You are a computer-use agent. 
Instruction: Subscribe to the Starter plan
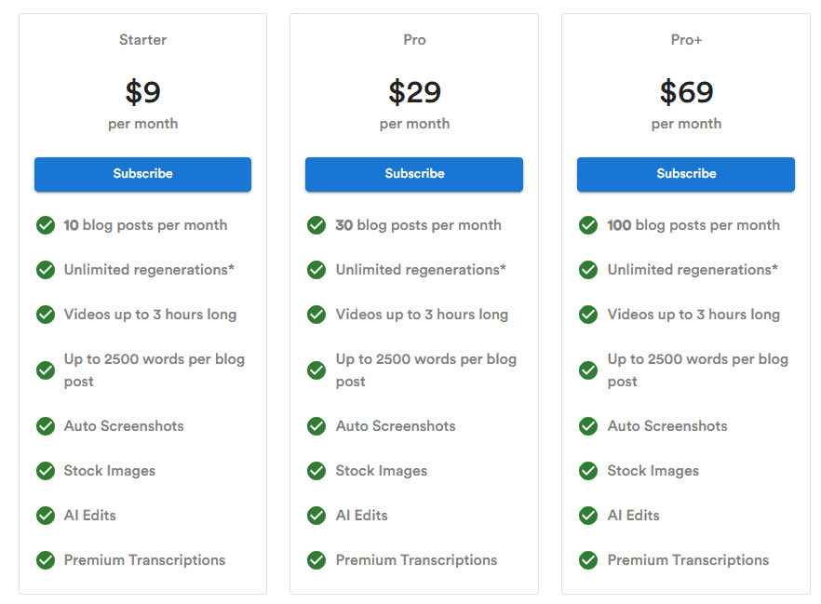click(142, 174)
